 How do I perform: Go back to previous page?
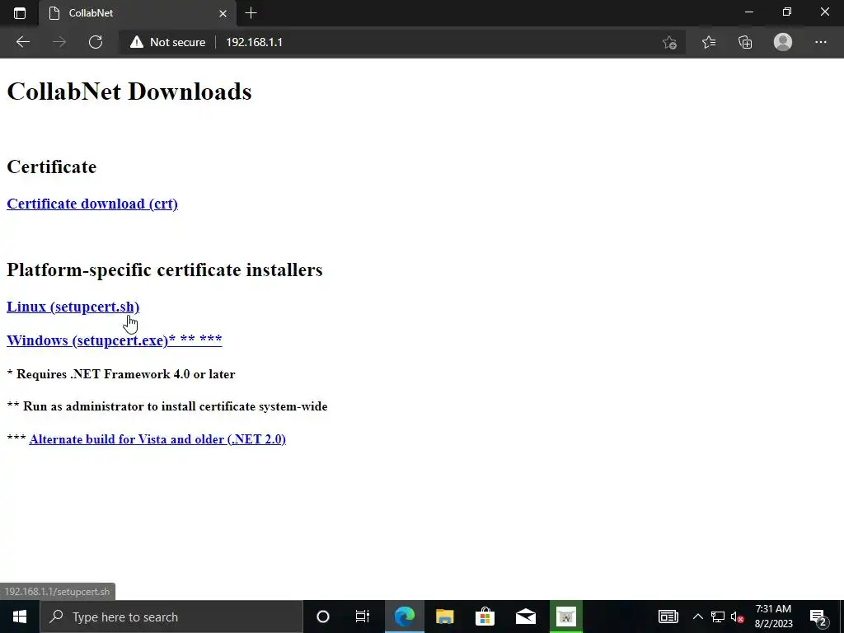pyautogui.click(x=22, y=42)
